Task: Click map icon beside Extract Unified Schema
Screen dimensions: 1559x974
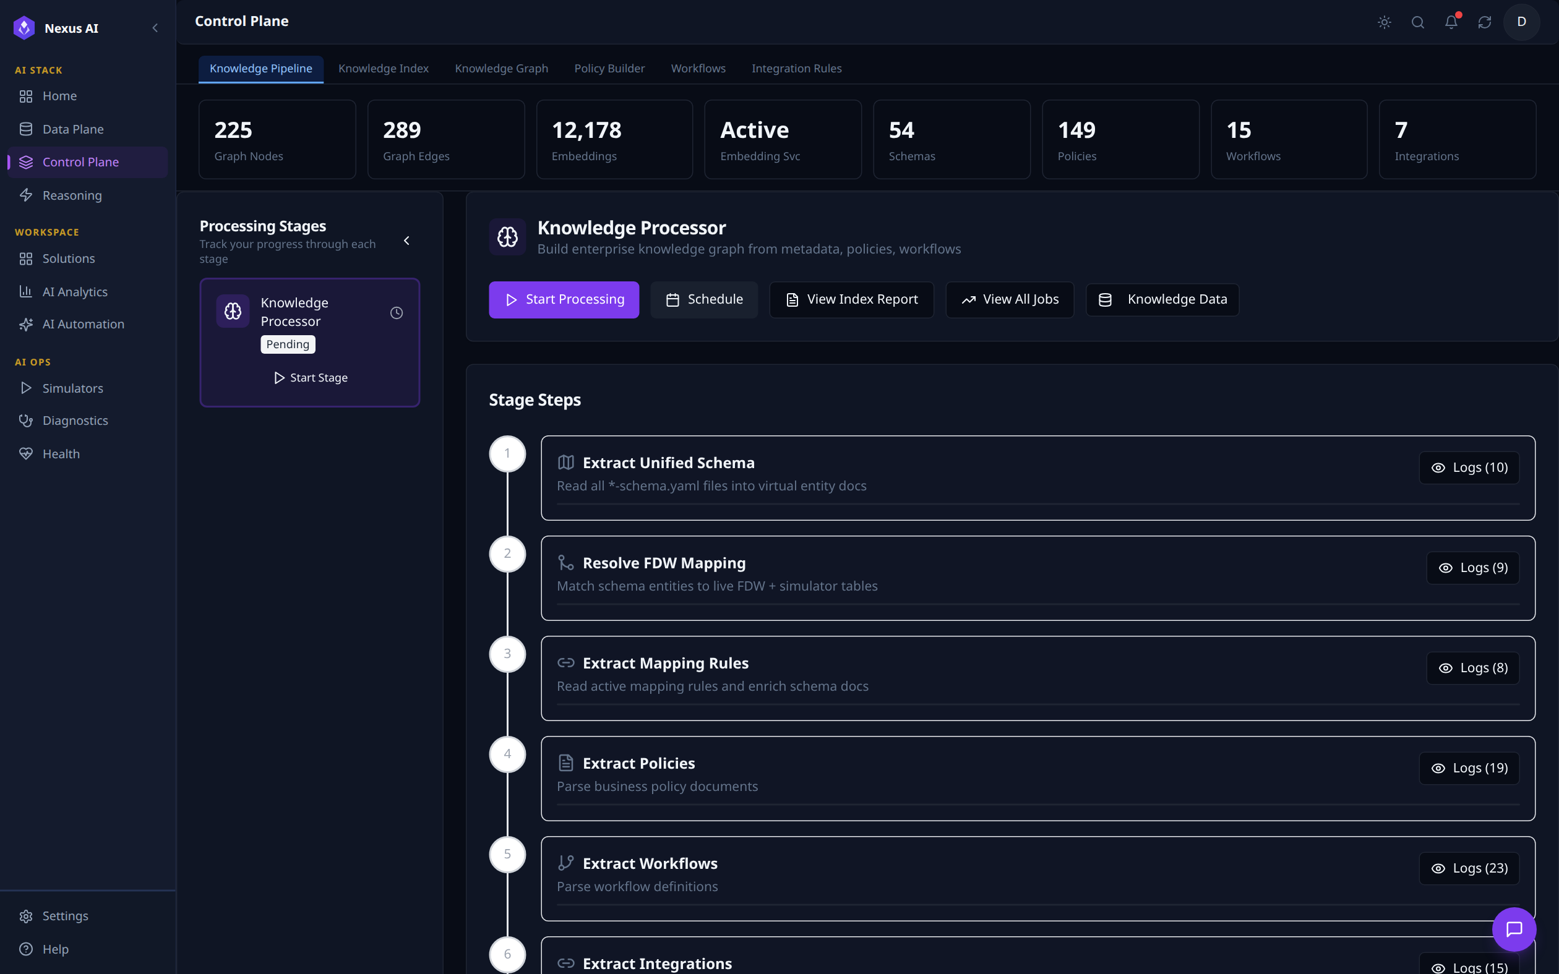Action: pos(565,463)
